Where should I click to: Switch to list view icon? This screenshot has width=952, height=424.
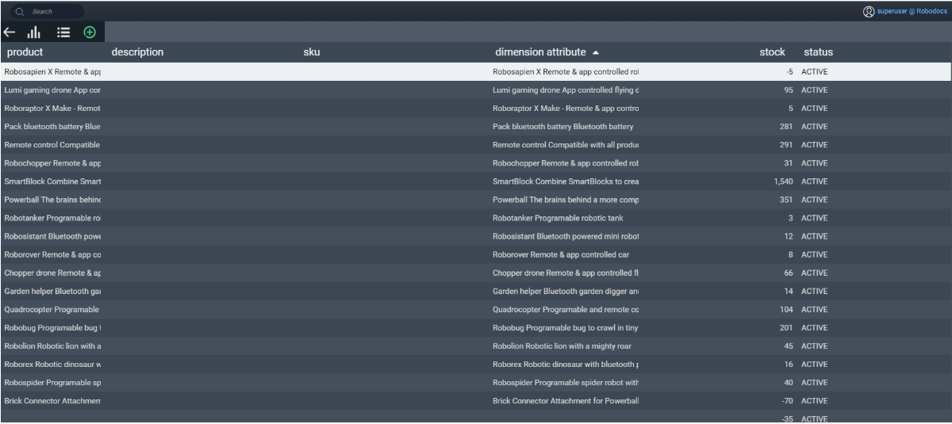(63, 32)
